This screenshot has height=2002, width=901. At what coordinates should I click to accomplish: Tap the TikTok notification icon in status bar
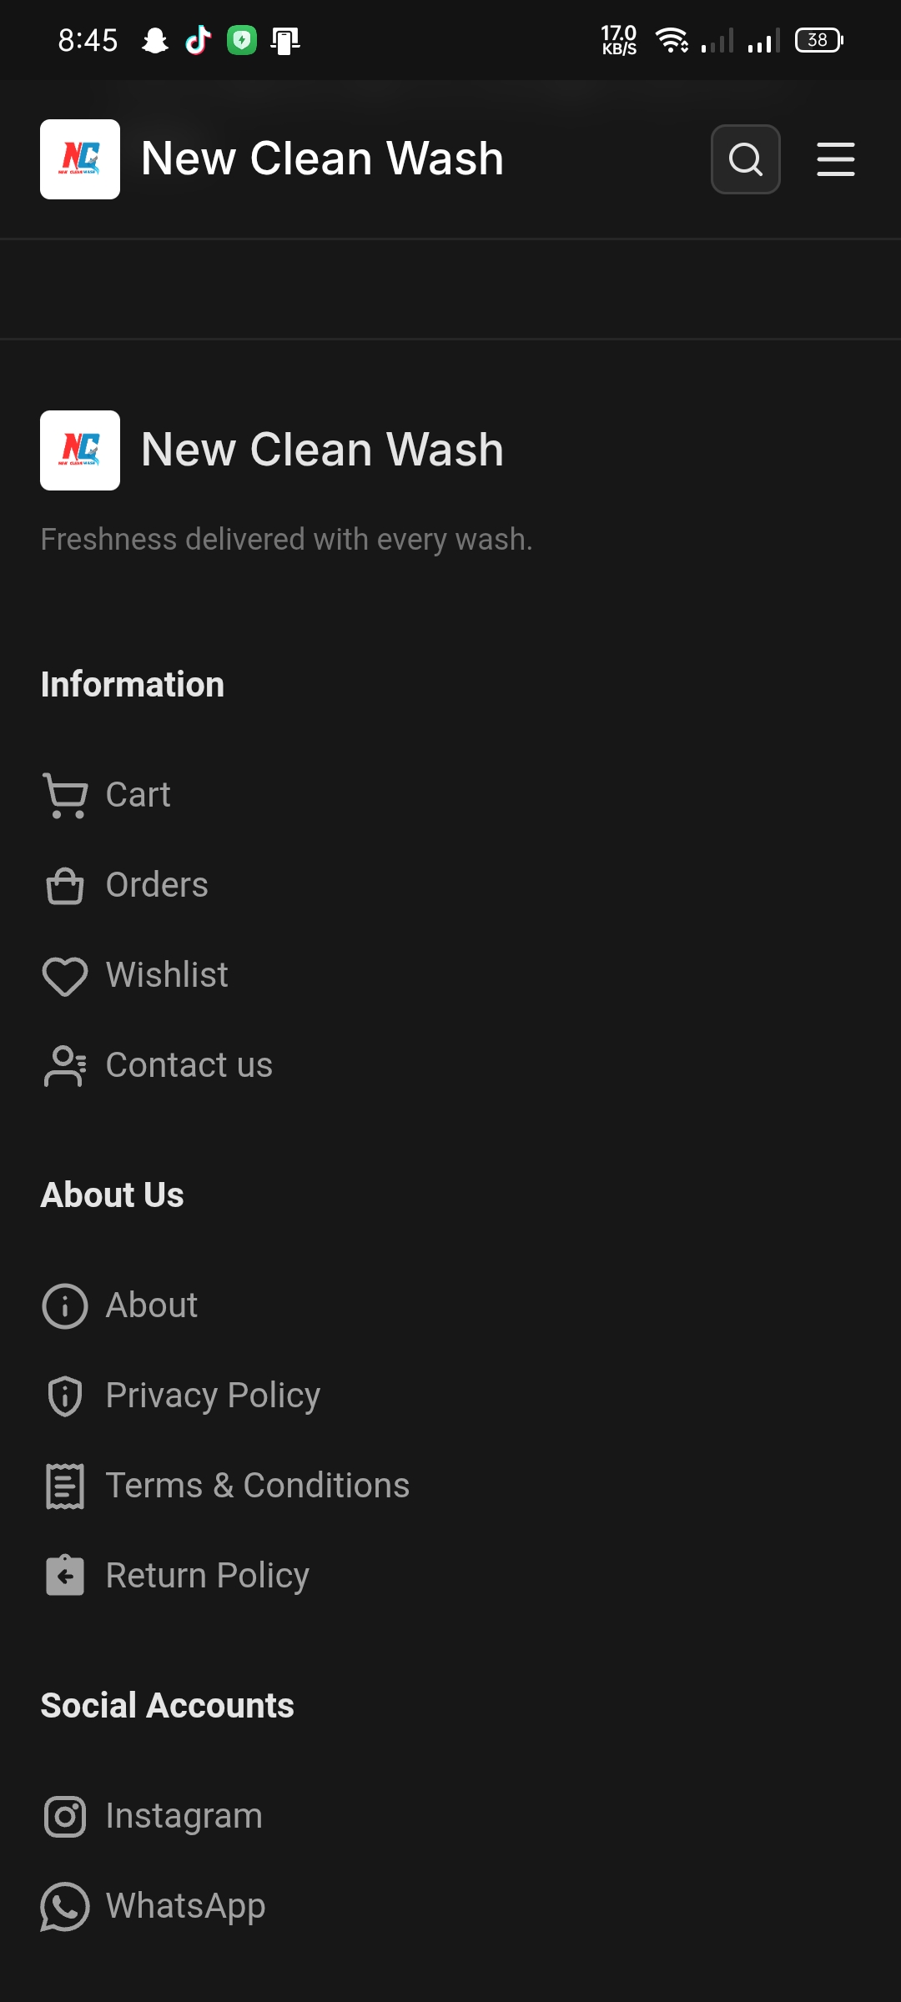(x=198, y=40)
